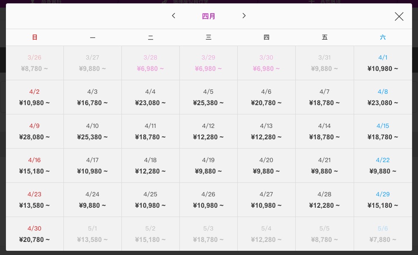Image resolution: width=418 pixels, height=255 pixels.
Task: Click the 四月 month title
Action: coord(209,16)
